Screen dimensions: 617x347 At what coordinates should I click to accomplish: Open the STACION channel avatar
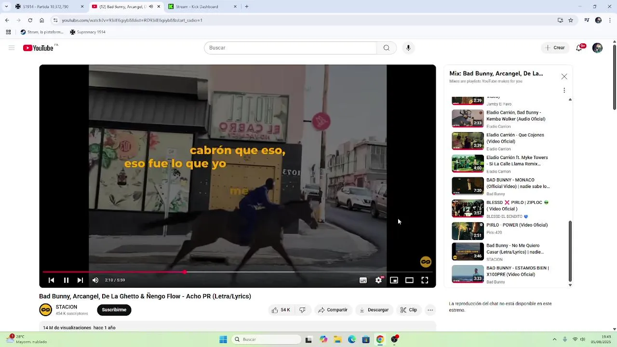46,310
